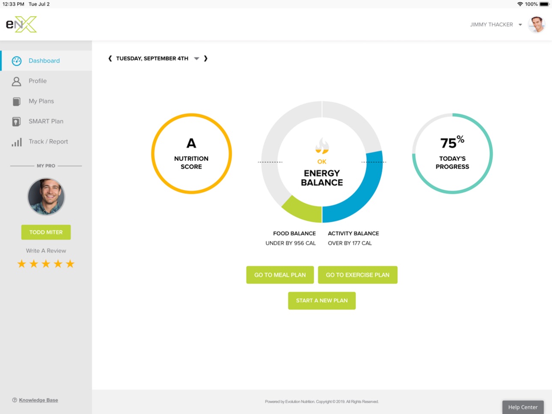Go to next day with right arrow
This screenshot has width=552, height=414.
tap(206, 58)
